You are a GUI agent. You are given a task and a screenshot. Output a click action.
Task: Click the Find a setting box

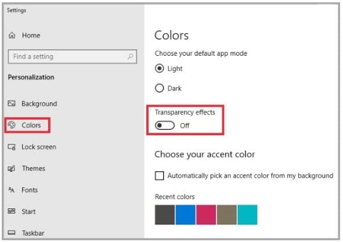point(73,57)
